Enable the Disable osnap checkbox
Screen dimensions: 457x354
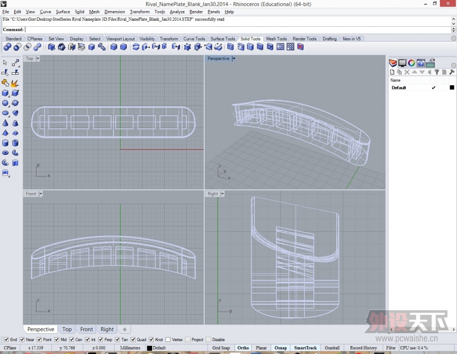208,339
